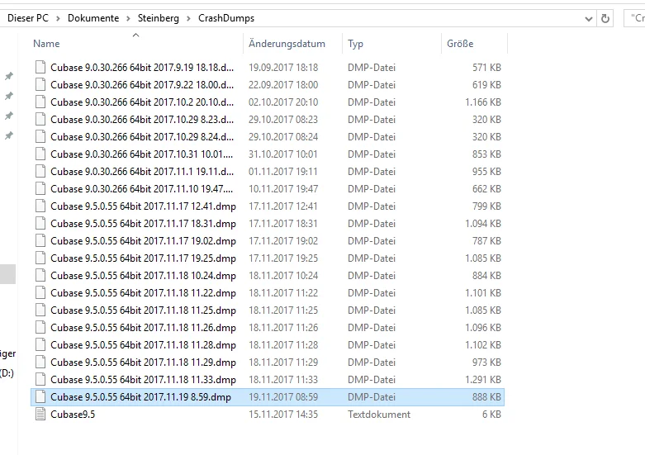Click the Textdokument type cell
The height and width of the screenshot is (455, 645).
pyautogui.click(x=379, y=415)
